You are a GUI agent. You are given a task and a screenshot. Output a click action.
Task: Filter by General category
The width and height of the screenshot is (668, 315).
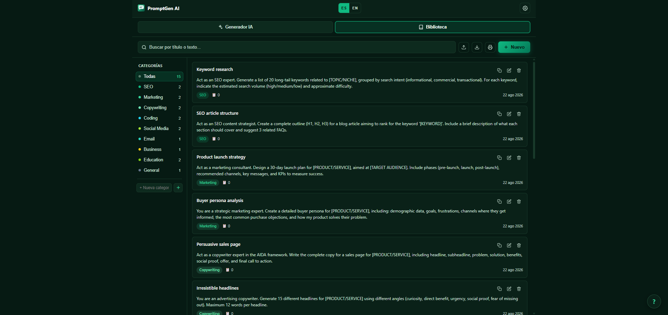coord(159,170)
